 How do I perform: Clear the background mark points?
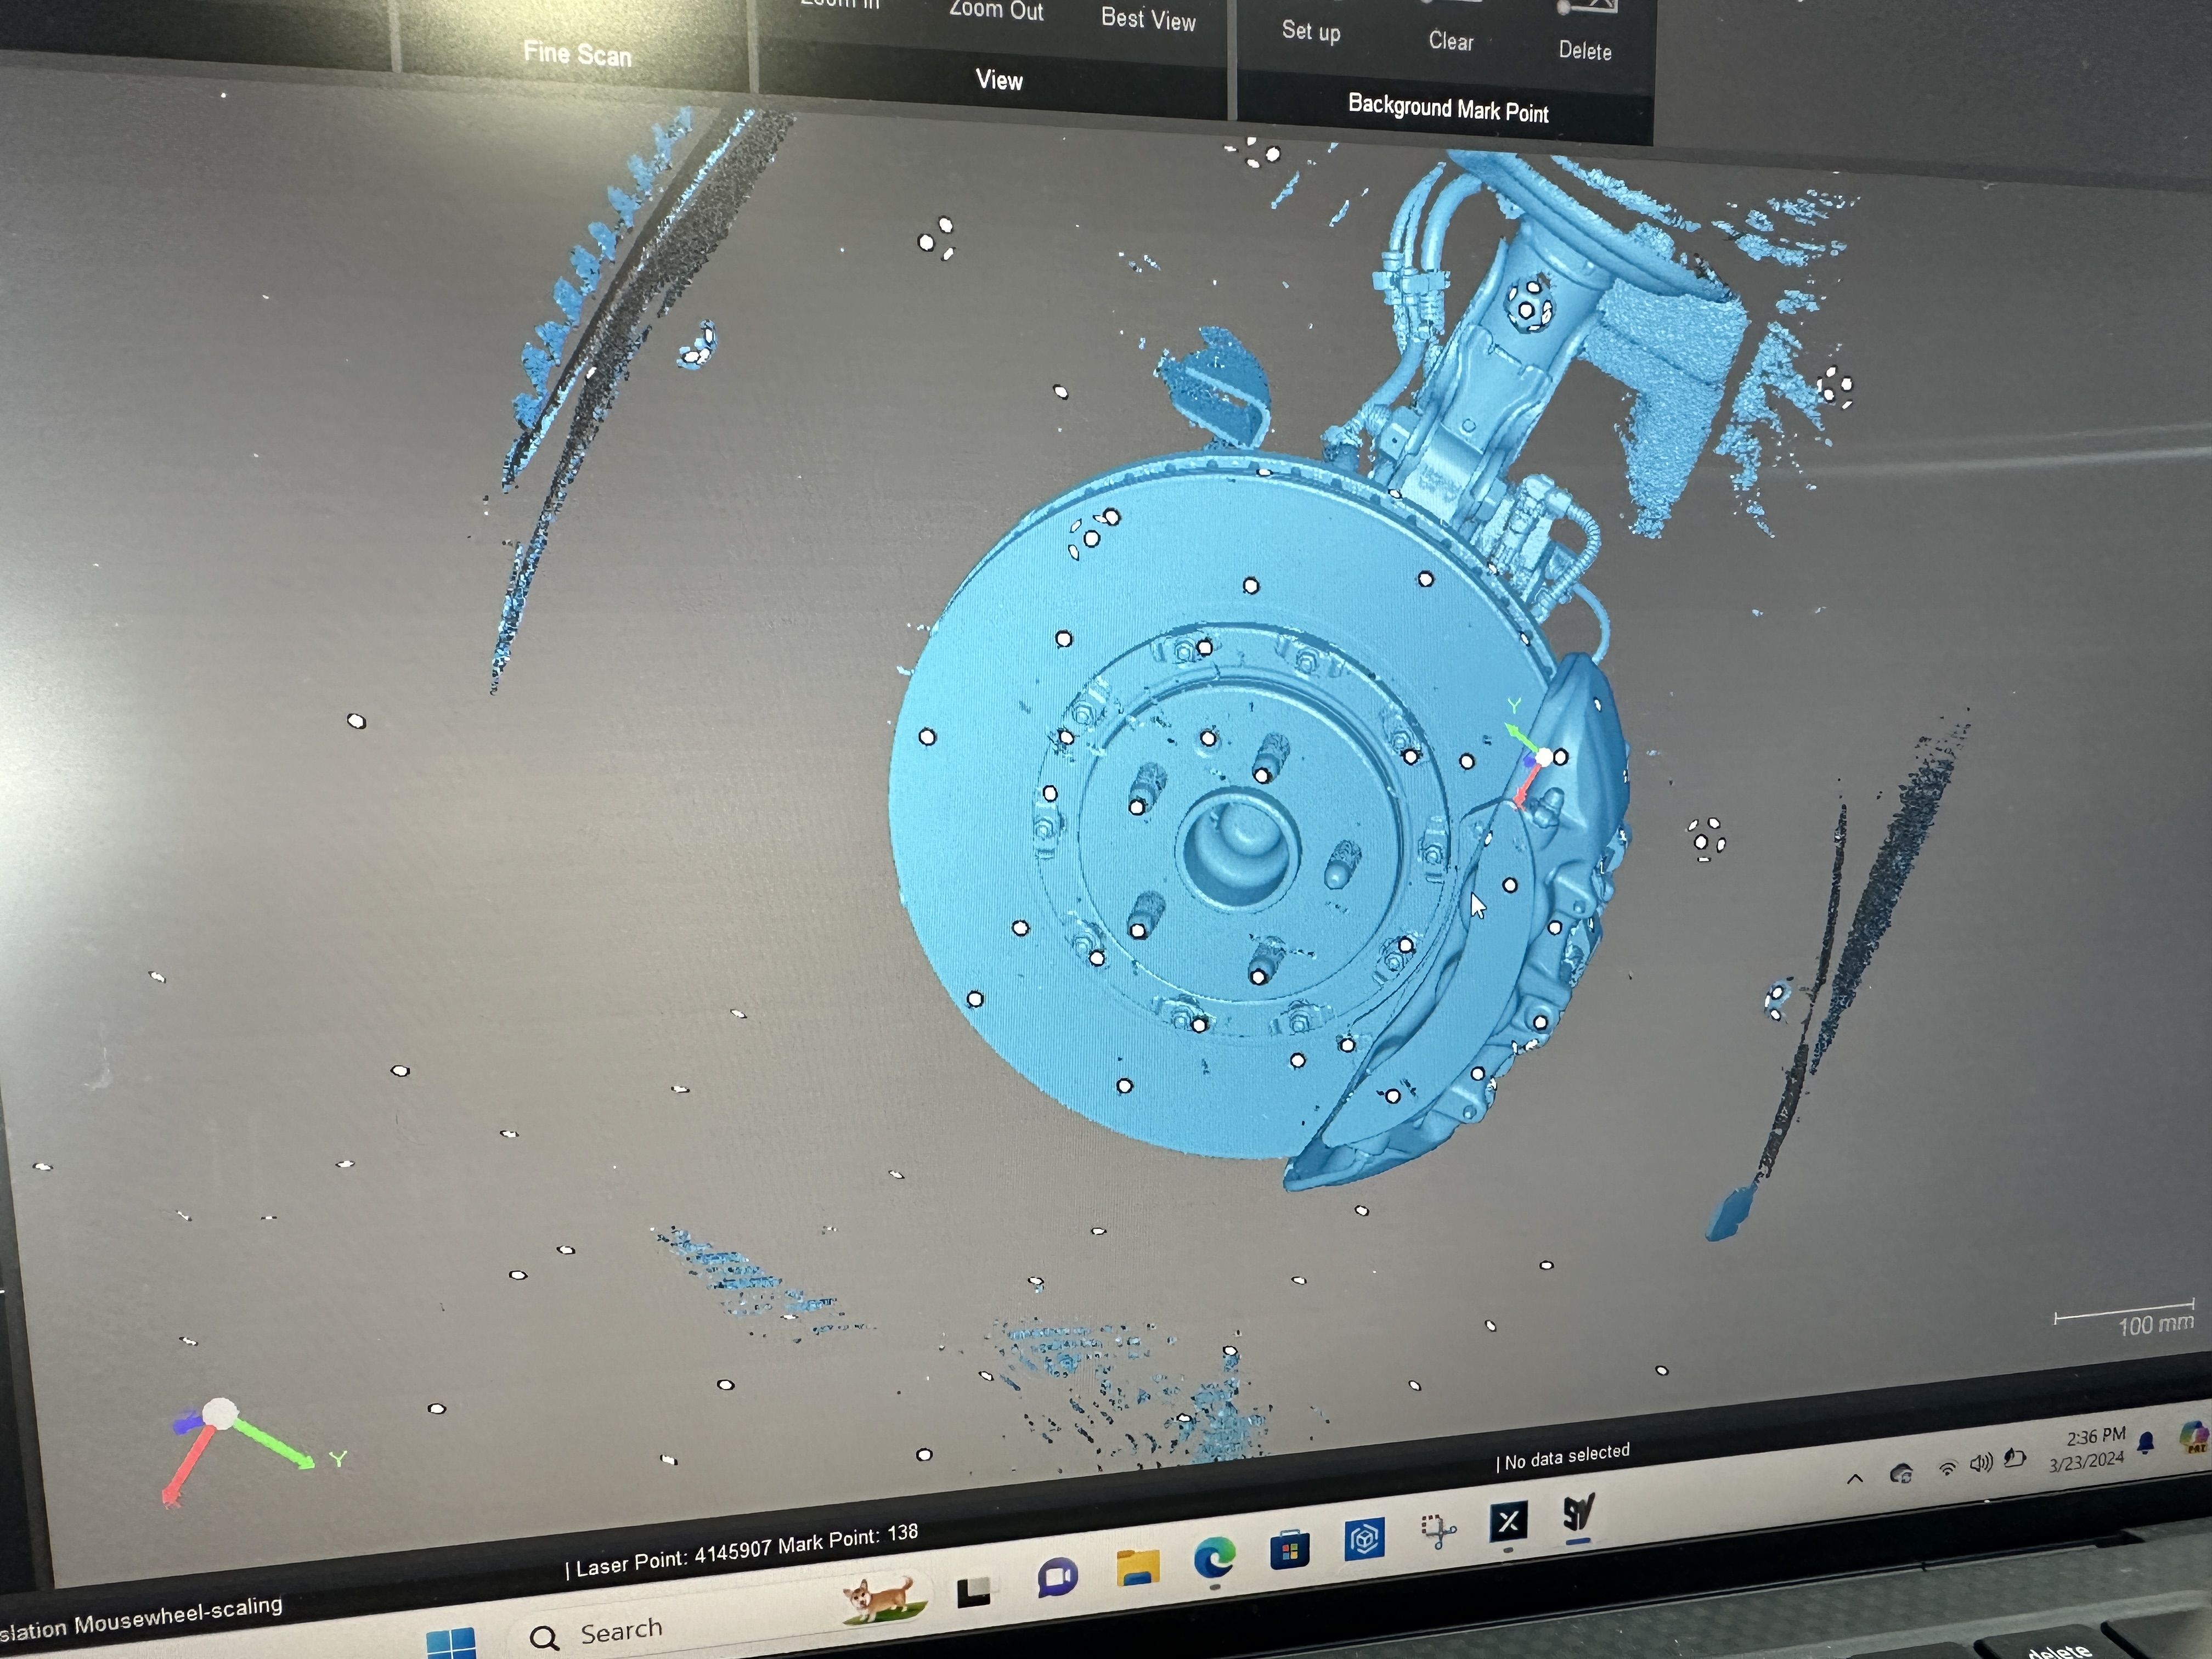(x=1450, y=40)
